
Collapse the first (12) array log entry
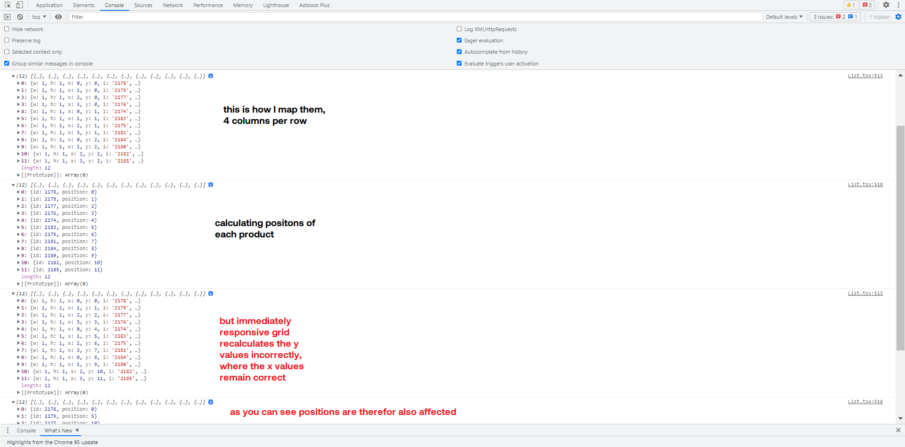(x=14, y=76)
